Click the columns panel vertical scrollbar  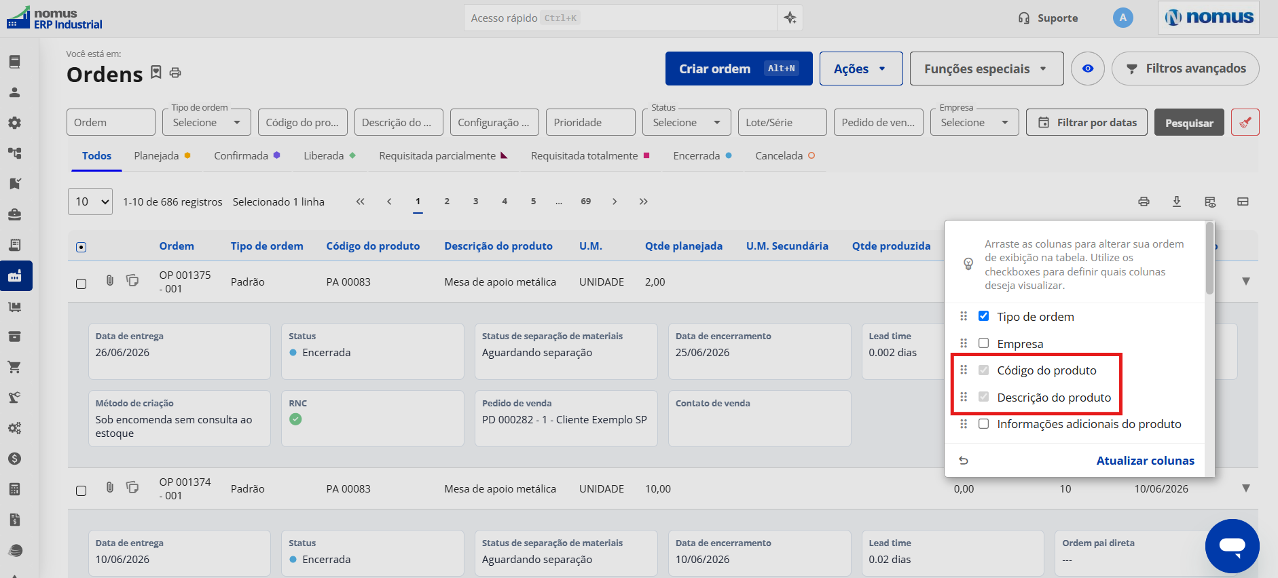point(1209,258)
